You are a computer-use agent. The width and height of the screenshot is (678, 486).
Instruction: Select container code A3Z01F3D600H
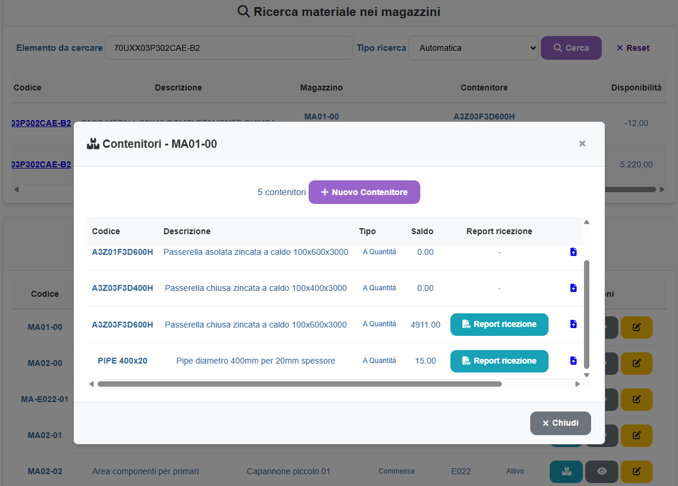click(x=122, y=252)
